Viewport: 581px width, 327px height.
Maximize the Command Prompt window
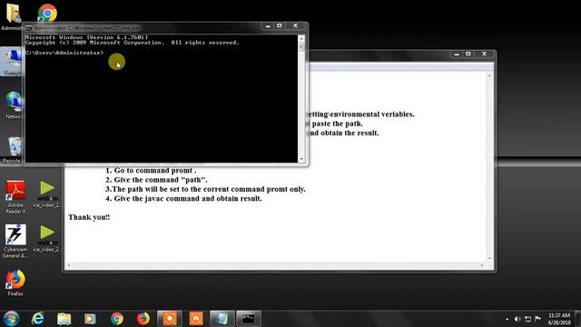click(280, 26)
